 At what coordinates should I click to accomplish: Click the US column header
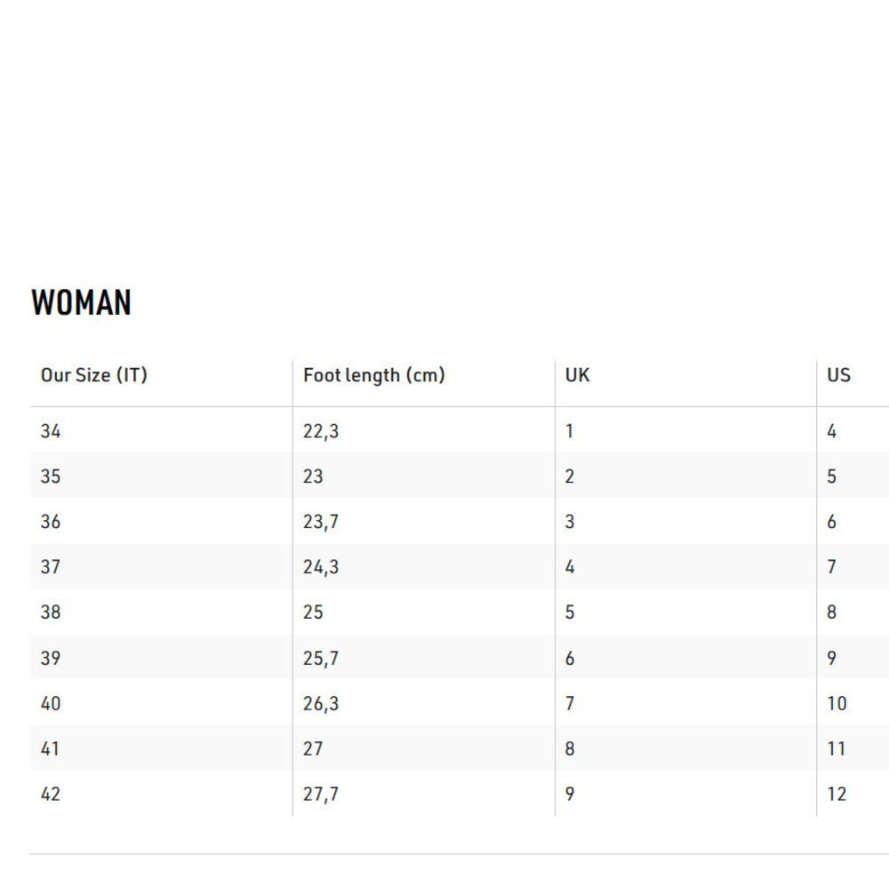838,375
